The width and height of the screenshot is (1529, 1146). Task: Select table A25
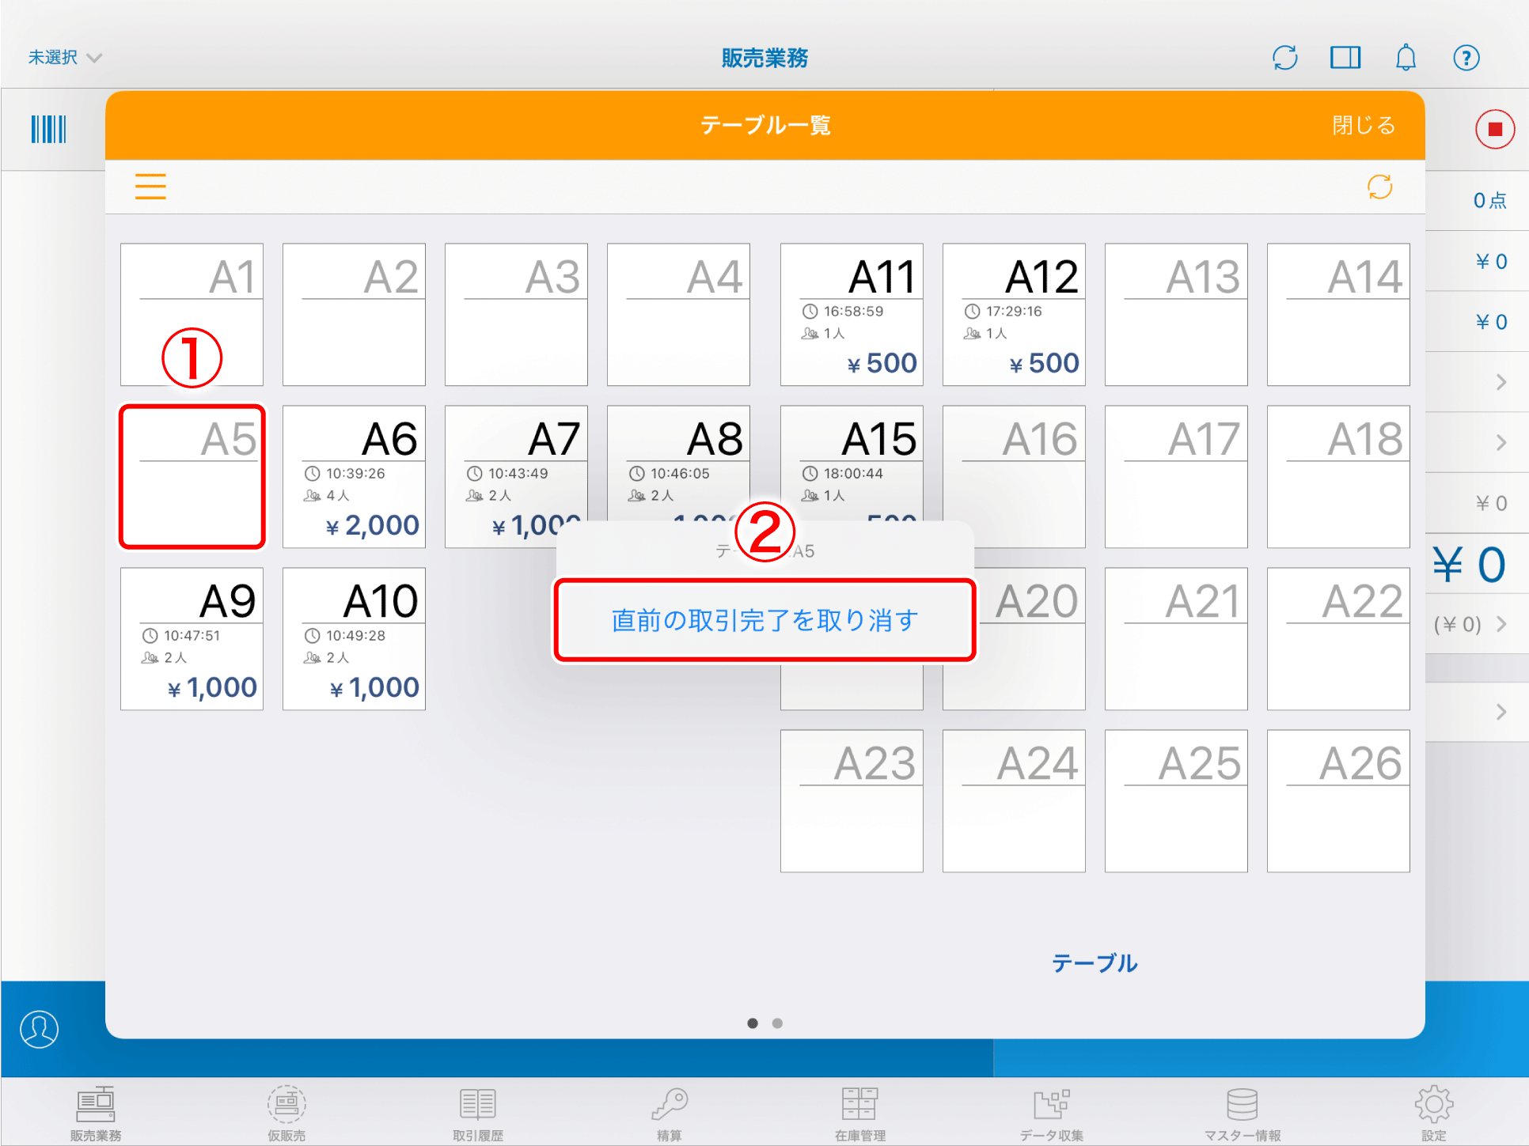point(1176,801)
